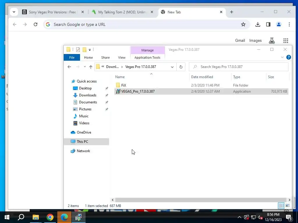Image resolution: width=298 pixels, height=223 pixels.
Task: Click the horizontal scrollbar in file list
Action: click(201, 200)
